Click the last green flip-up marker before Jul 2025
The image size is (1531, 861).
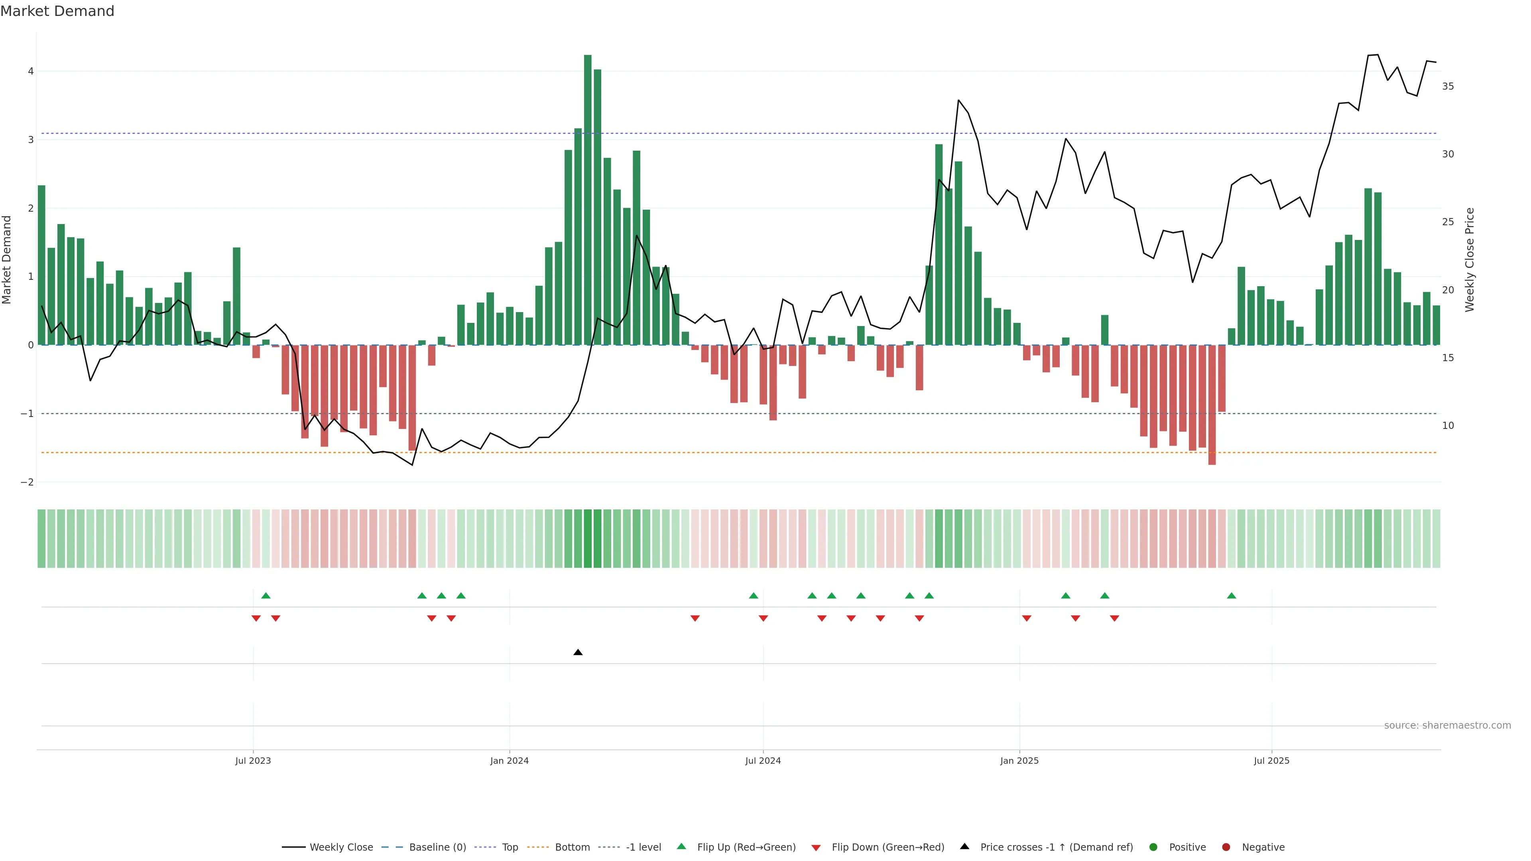[x=1232, y=596]
